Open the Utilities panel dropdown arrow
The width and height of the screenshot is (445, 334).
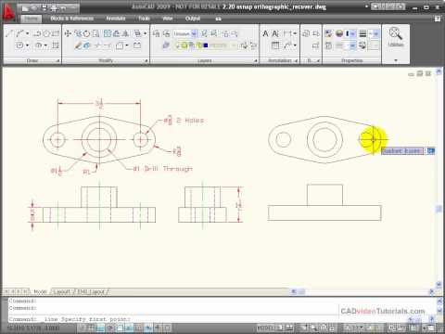pos(396,60)
